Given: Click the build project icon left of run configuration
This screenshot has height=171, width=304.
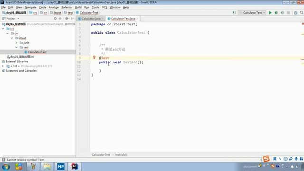Looking at the screenshot, I should (x=235, y=13).
